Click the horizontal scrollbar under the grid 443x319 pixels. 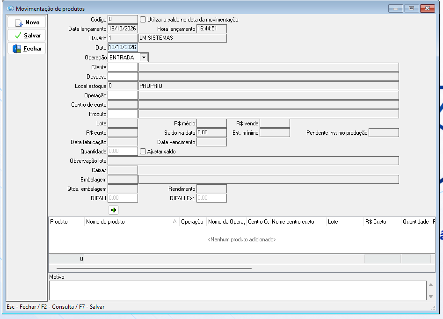(154, 268)
